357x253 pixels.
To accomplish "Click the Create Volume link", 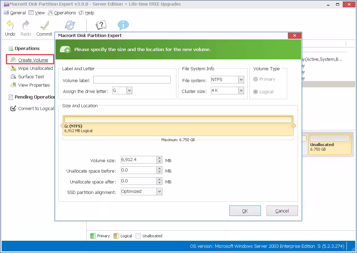I will (33, 60).
